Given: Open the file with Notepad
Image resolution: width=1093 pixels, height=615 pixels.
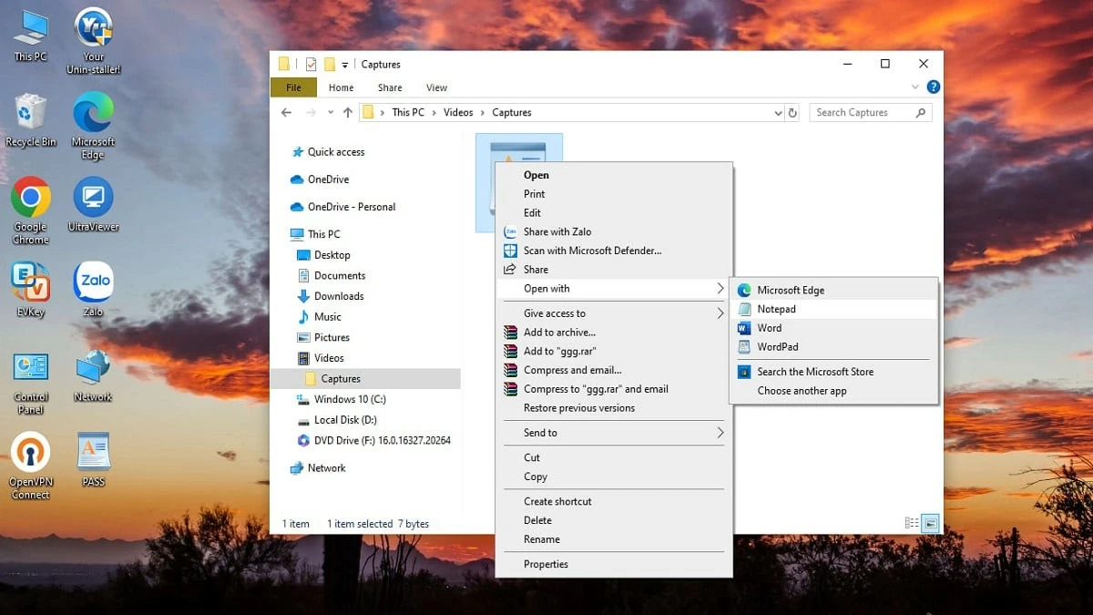Looking at the screenshot, I should pos(776,308).
